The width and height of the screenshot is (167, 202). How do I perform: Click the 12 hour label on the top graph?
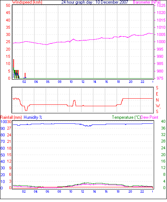point(83,82)
